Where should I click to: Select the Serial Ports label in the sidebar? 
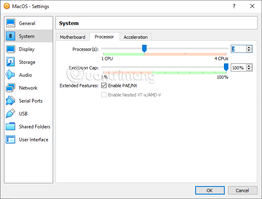tap(31, 101)
